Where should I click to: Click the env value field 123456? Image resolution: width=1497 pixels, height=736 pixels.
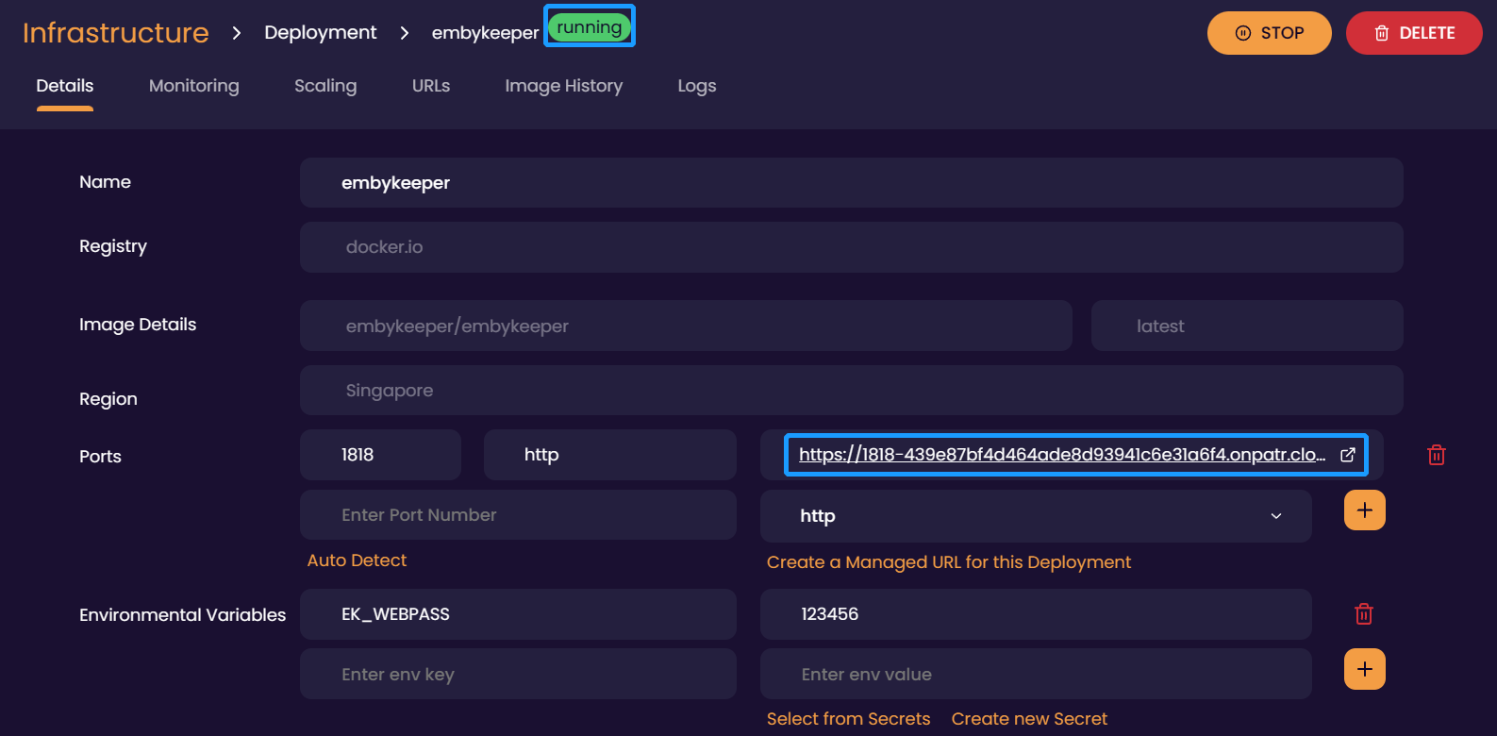[1036, 614]
